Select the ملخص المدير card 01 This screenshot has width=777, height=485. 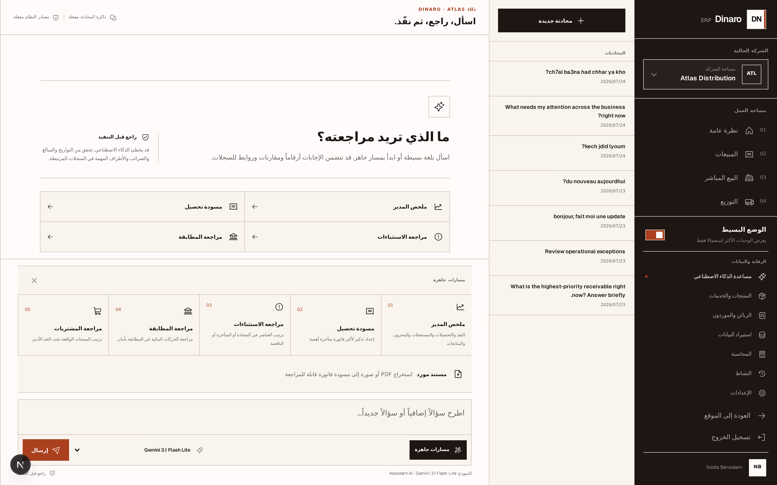pyautogui.click(x=426, y=325)
